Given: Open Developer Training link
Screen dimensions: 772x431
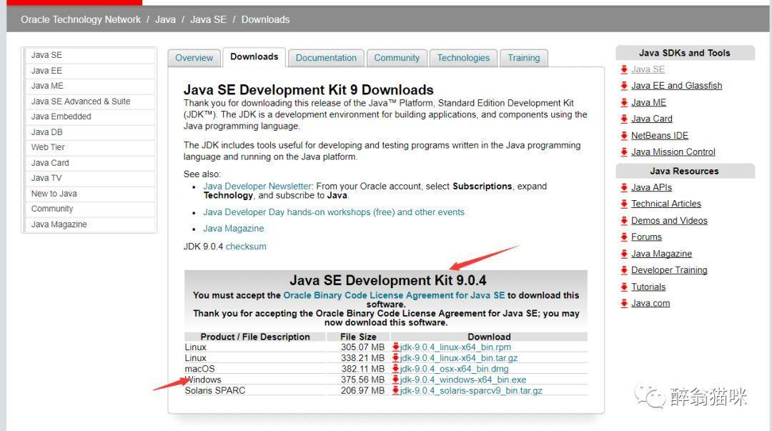Looking at the screenshot, I should tap(669, 270).
